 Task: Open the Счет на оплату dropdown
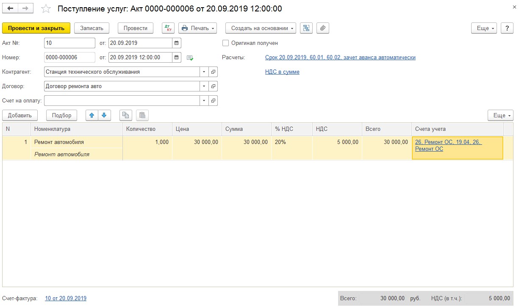coord(204,101)
